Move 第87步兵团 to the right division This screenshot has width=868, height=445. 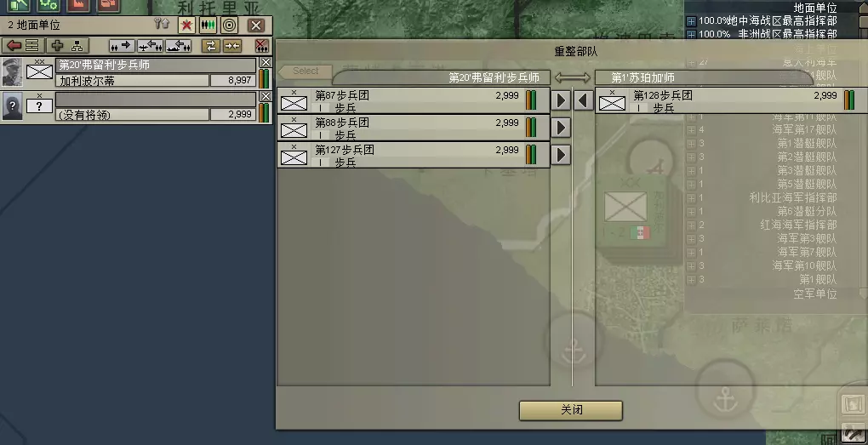pos(561,100)
